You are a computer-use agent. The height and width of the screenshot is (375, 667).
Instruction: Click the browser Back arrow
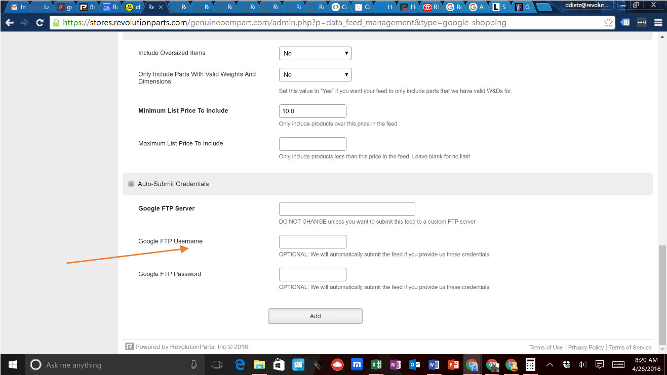[10, 23]
